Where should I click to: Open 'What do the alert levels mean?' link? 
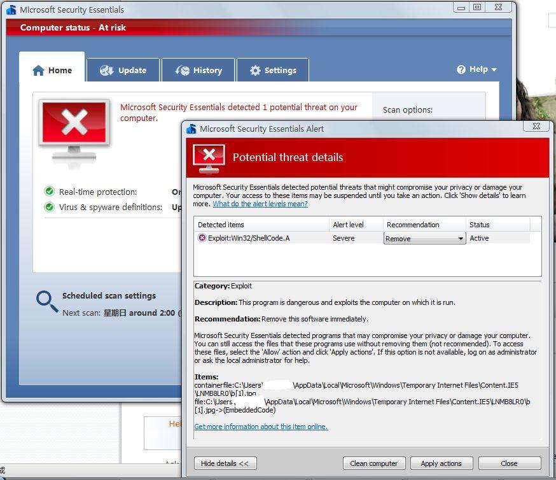260,204
